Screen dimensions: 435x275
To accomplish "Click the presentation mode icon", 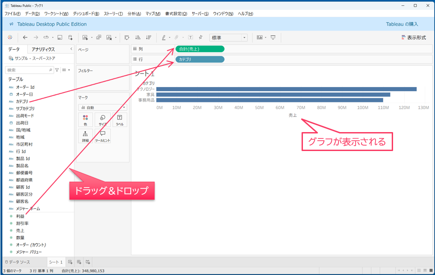I will tap(273, 38).
